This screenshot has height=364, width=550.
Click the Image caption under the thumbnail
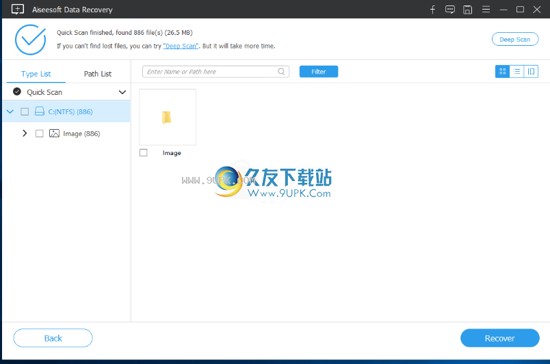click(x=172, y=153)
